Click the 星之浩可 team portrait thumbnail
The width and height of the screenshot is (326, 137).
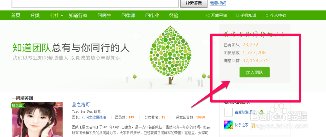pyautogui.click(x=37, y=120)
